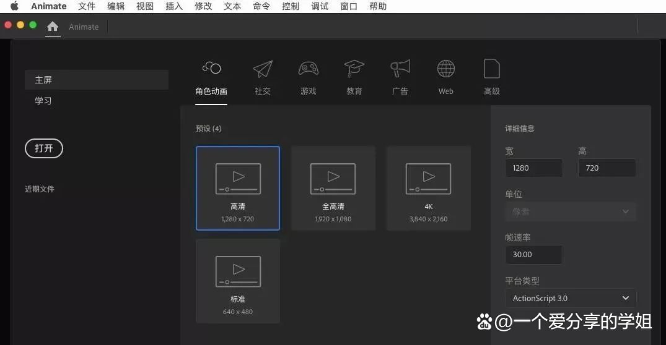Viewport: 666px width, 345px height.
Task: Choose the 全高清 1,920 x 1,080 preset
Action: click(x=333, y=188)
